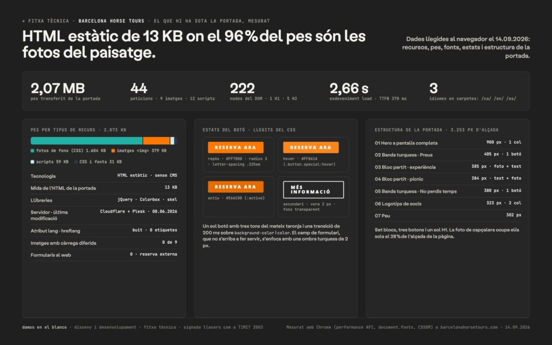
Task: Click 'BARCELONA HORSE TOURS' in the top breadcrumb
Action: (x=111, y=21)
